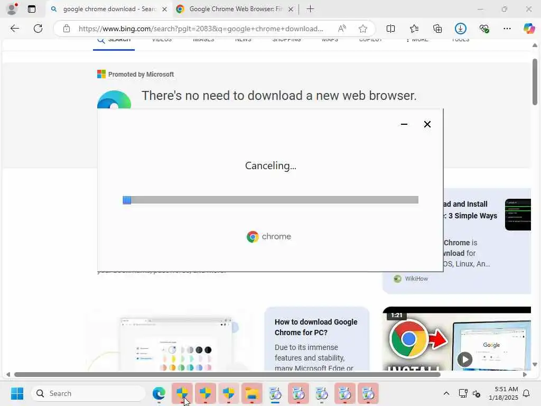Open the 3 Simple Ways wikiHow article
The width and height of the screenshot is (541, 406).
coord(470,210)
